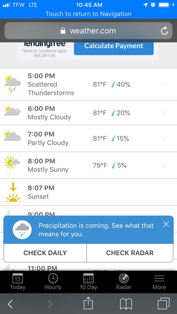Switch to the Today tab
Image resolution: width=177 pixels, height=314 pixels.
point(18,282)
